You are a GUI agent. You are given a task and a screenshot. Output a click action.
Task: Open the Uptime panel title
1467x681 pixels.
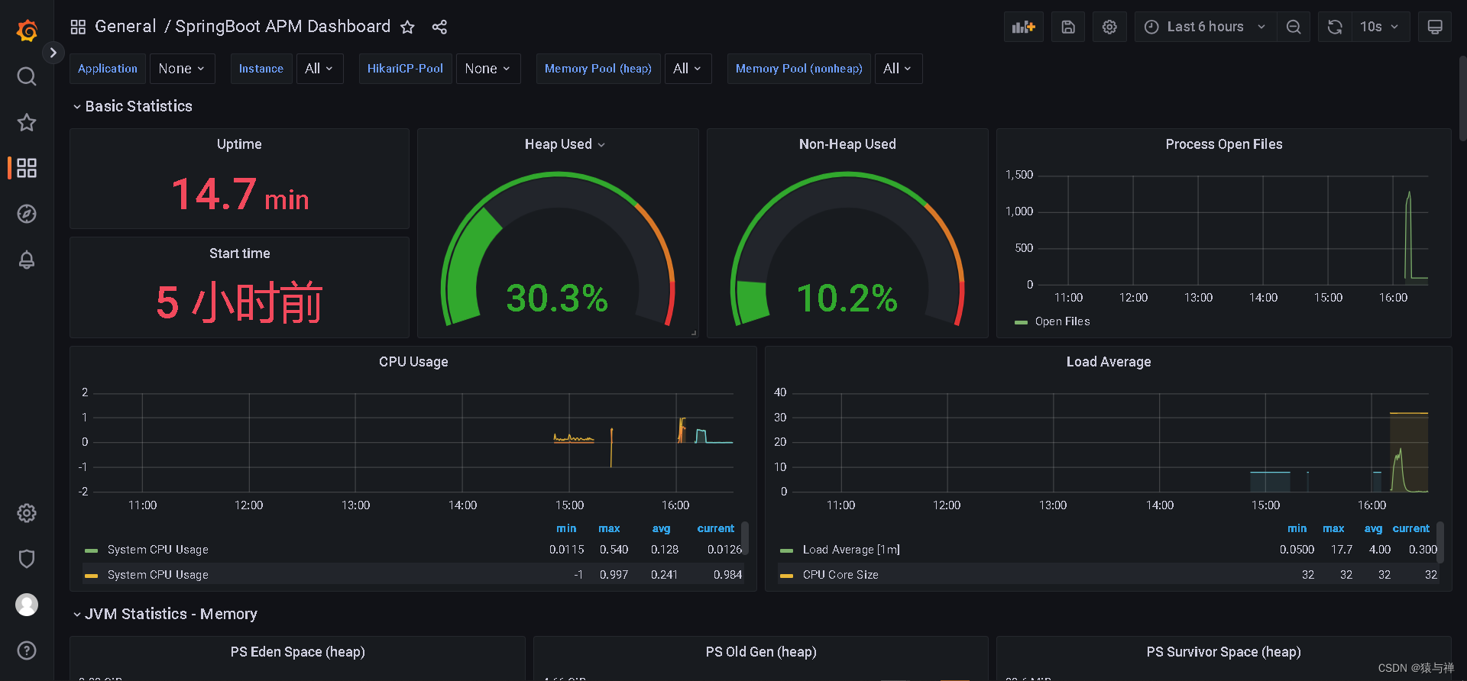[x=239, y=144]
